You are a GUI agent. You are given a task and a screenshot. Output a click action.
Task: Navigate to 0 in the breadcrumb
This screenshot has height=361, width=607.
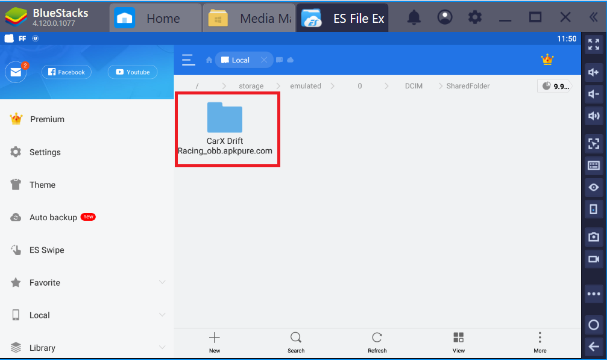(360, 86)
